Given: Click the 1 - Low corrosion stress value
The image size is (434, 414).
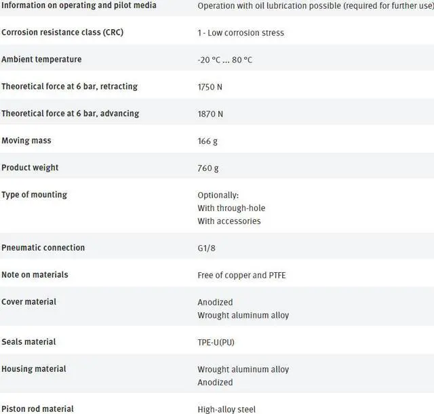Looking at the screenshot, I should pyautogui.click(x=241, y=33).
